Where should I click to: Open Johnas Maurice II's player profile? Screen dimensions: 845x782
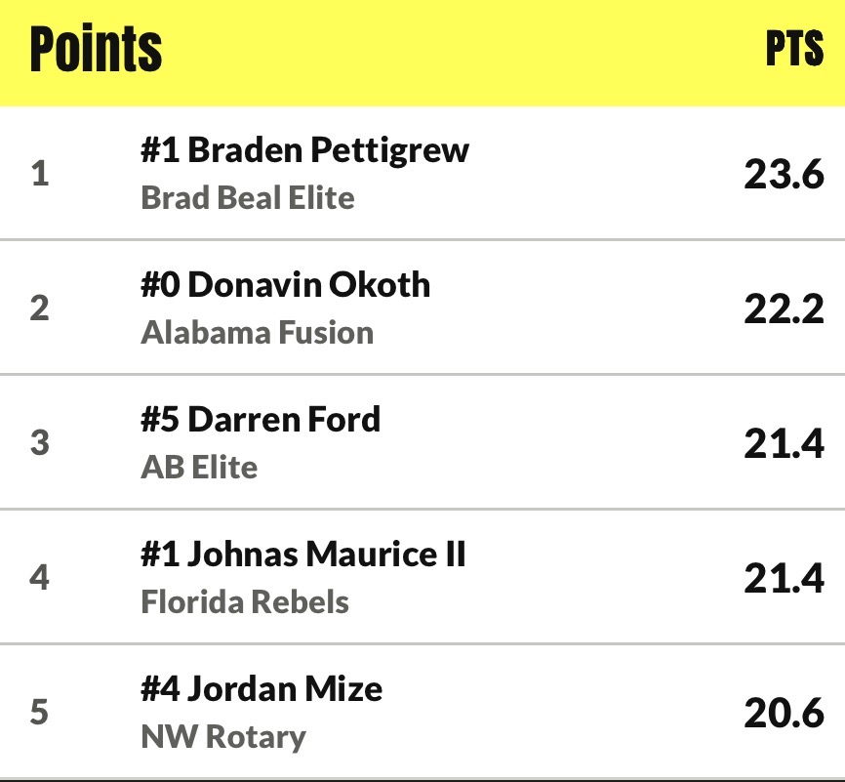tap(302, 555)
